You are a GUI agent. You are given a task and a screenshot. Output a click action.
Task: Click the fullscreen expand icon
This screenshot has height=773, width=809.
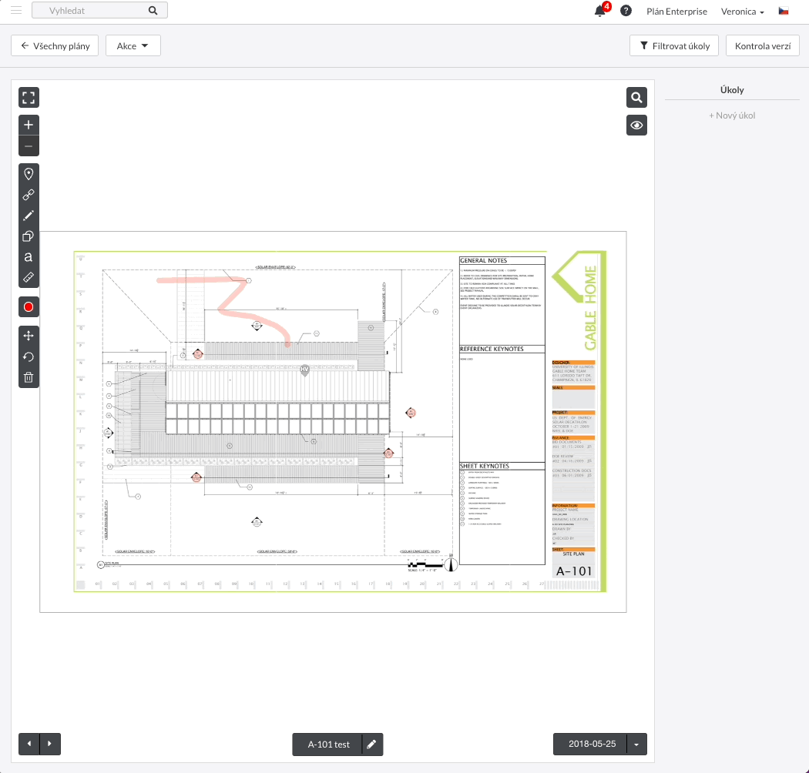point(29,98)
